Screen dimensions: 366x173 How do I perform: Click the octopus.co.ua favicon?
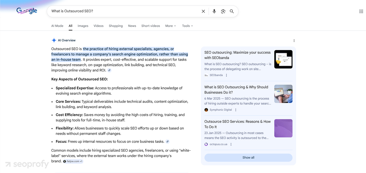pyautogui.click(x=206, y=144)
